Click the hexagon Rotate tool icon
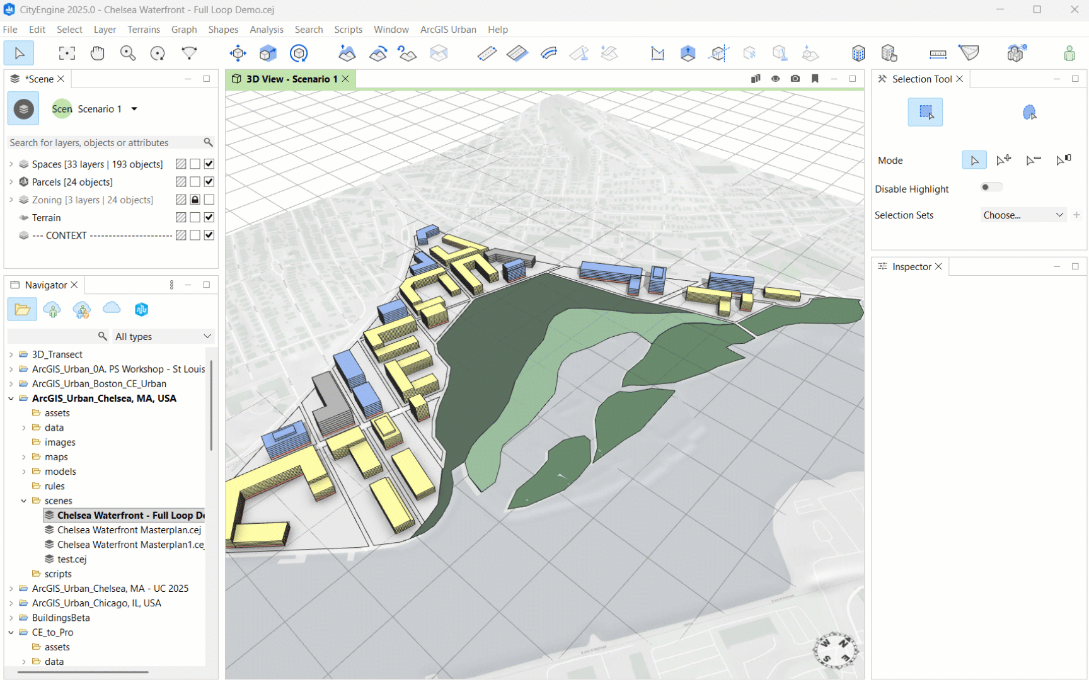Image resolution: width=1089 pixels, height=680 pixels. pos(299,54)
